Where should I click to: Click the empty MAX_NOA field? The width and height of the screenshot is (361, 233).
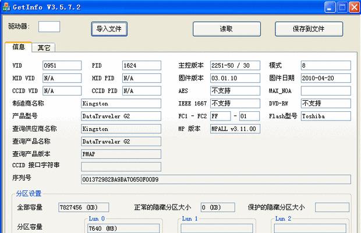pos(326,91)
